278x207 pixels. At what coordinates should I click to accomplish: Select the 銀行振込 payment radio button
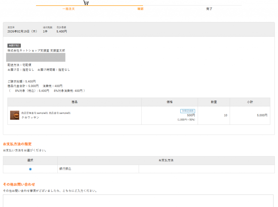click(30, 169)
